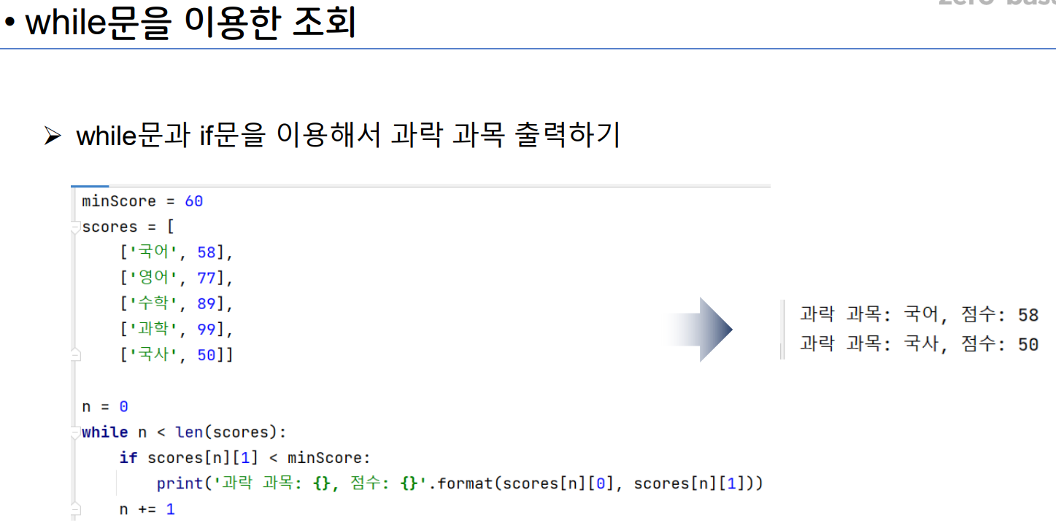Click the list entry ['수학', 89]

[x=176, y=304]
